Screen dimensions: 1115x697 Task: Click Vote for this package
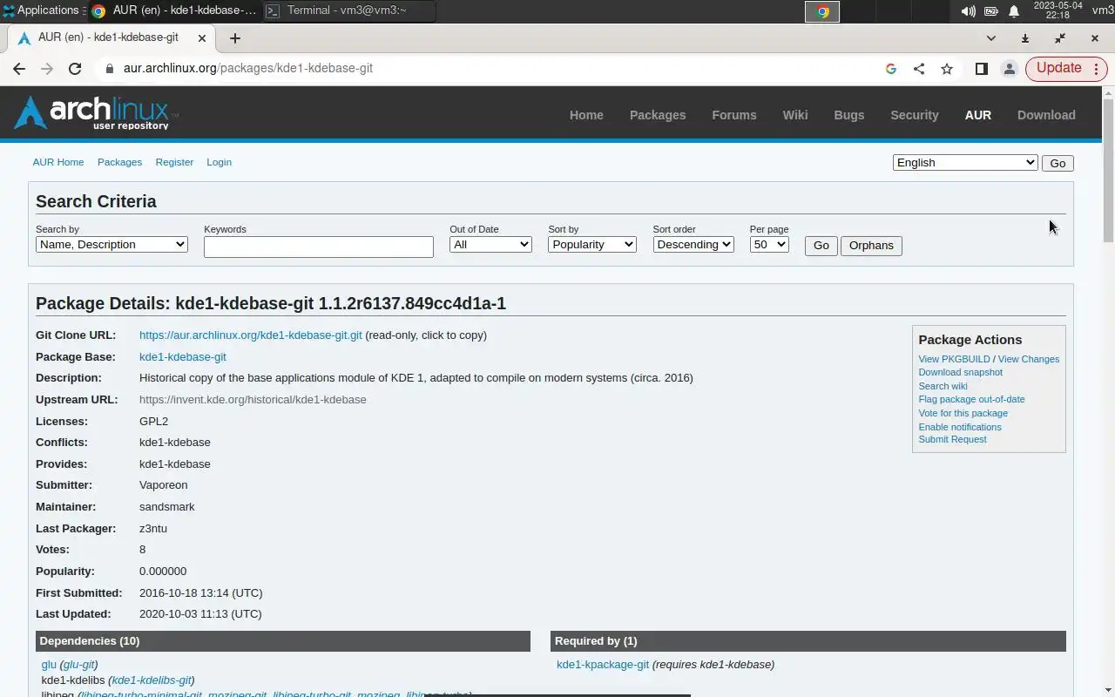[x=963, y=413]
